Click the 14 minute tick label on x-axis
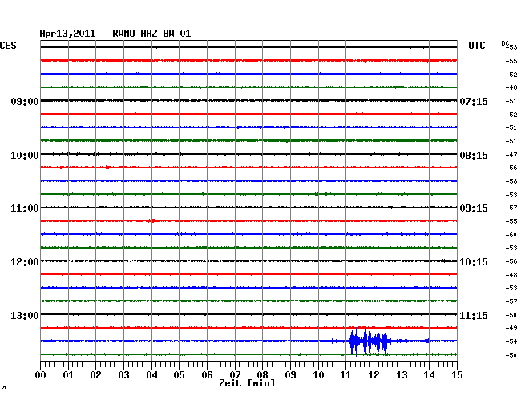This screenshot has height=396, width=521. point(430,374)
